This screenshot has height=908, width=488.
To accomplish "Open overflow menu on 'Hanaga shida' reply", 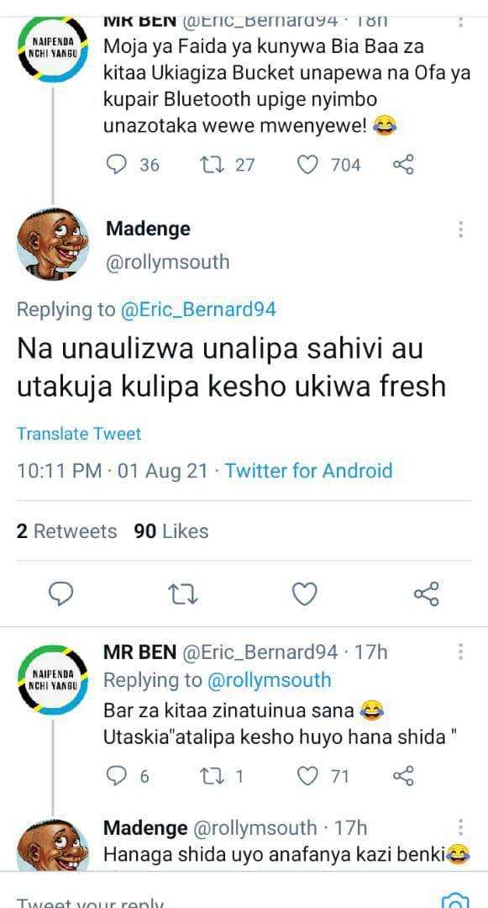I will point(460,827).
